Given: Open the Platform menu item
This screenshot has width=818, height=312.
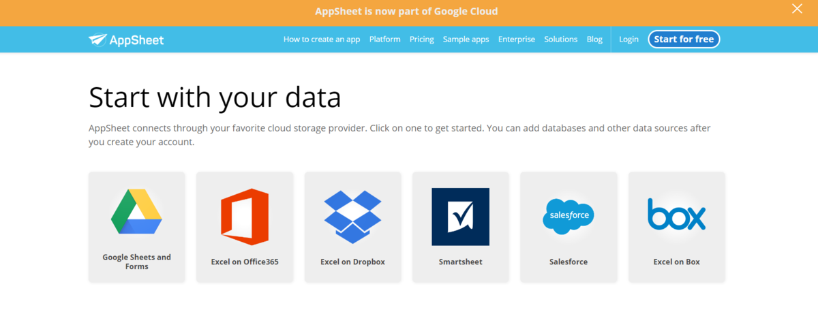Looking at the screenshot, I should point(384,39).
